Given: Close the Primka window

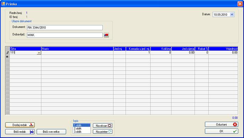Looking at the screenshot, I should click(x=240, y=4).
